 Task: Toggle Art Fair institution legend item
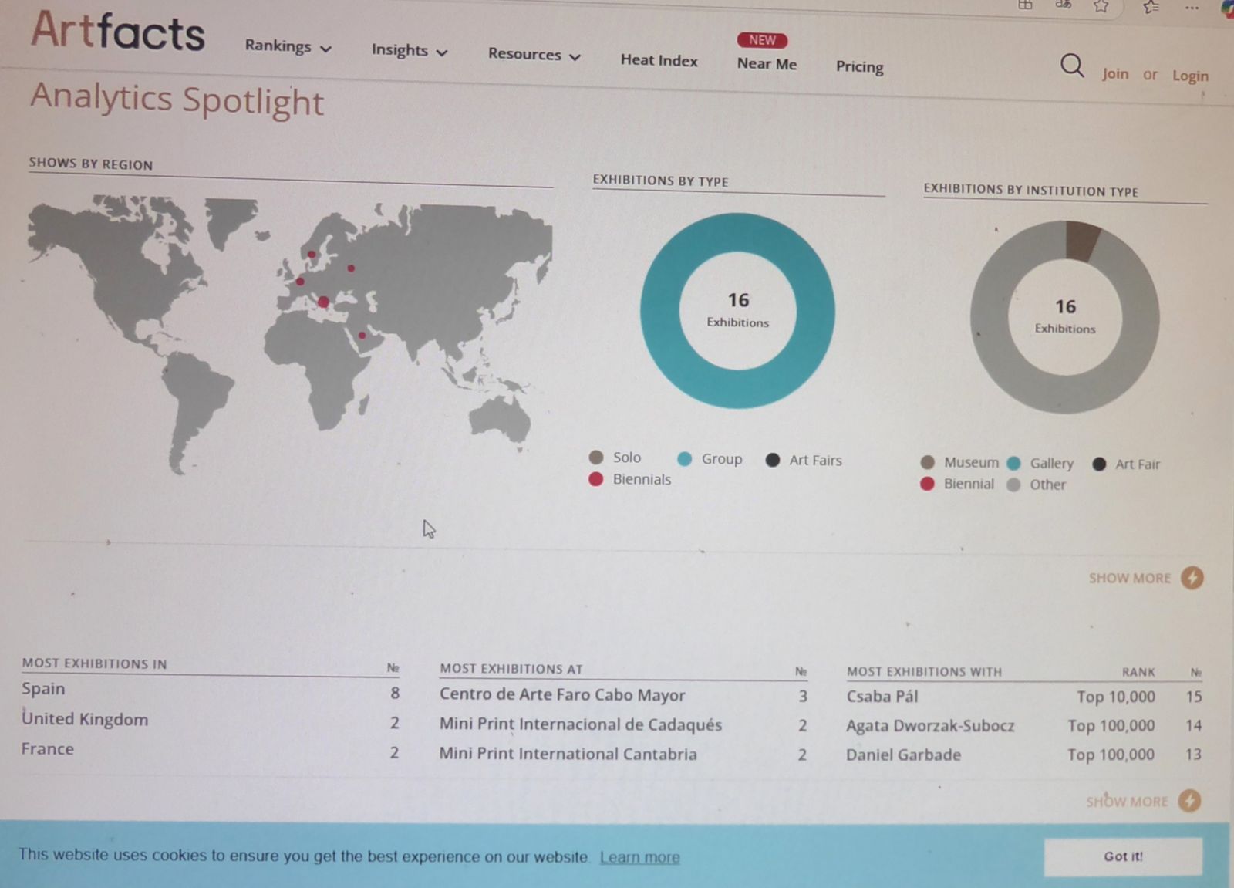(x=1126, y=464)
